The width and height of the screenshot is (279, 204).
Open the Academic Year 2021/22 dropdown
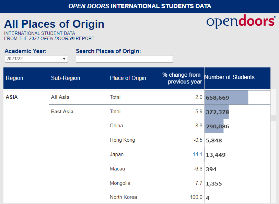[x=36, y=59]
